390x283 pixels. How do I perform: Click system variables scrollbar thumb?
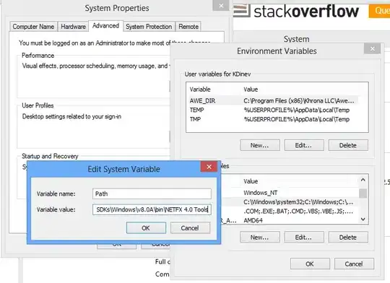(x=363, y=193)
